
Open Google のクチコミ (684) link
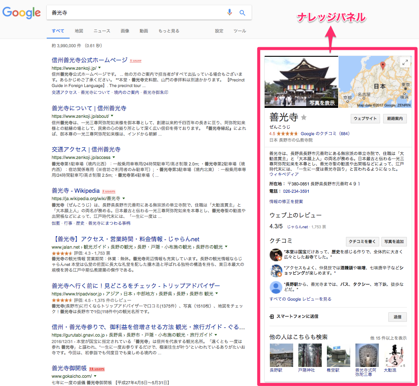point(325,133)
